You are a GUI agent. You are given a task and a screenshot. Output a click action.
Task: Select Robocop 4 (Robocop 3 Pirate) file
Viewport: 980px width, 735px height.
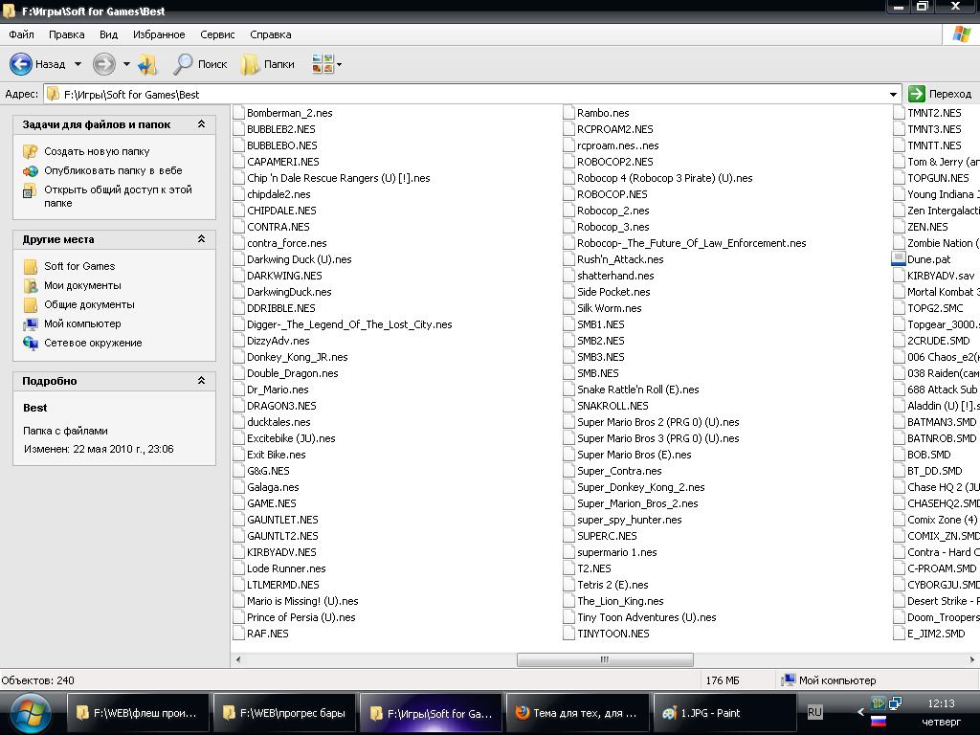[664, 178]
